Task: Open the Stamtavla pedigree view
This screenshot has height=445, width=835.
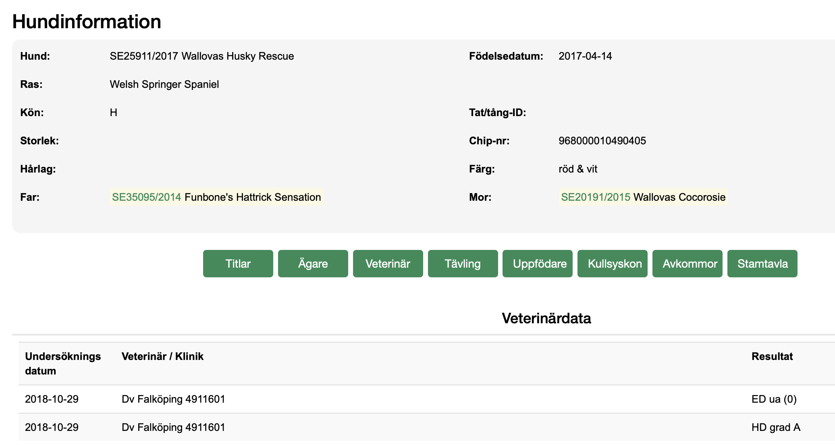Action: point(762,263)
